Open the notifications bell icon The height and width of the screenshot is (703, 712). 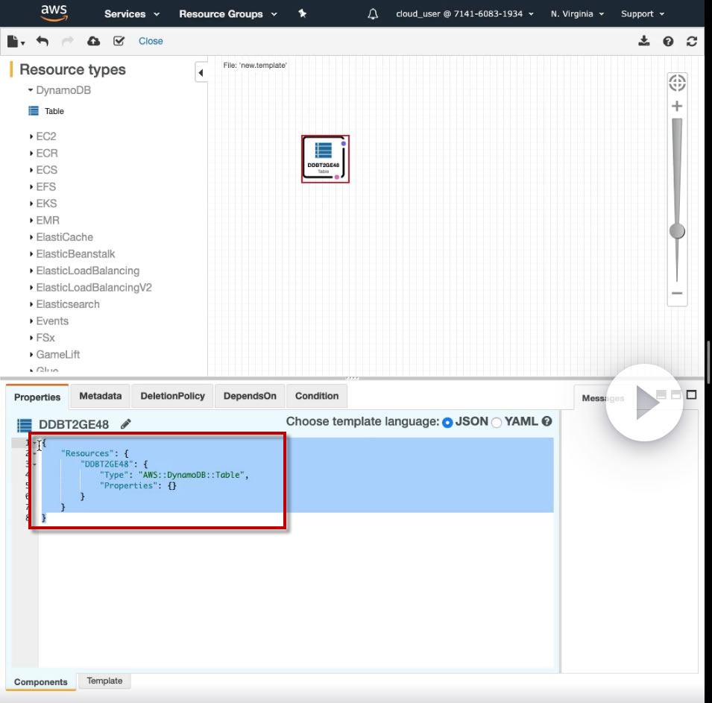(373, 14)
